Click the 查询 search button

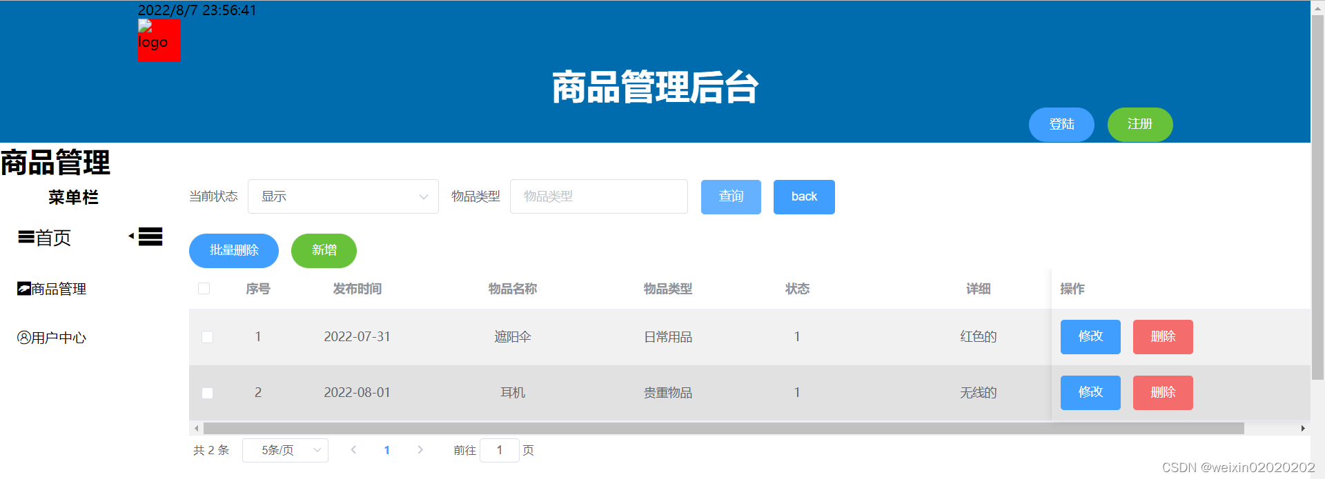point(731,197)
